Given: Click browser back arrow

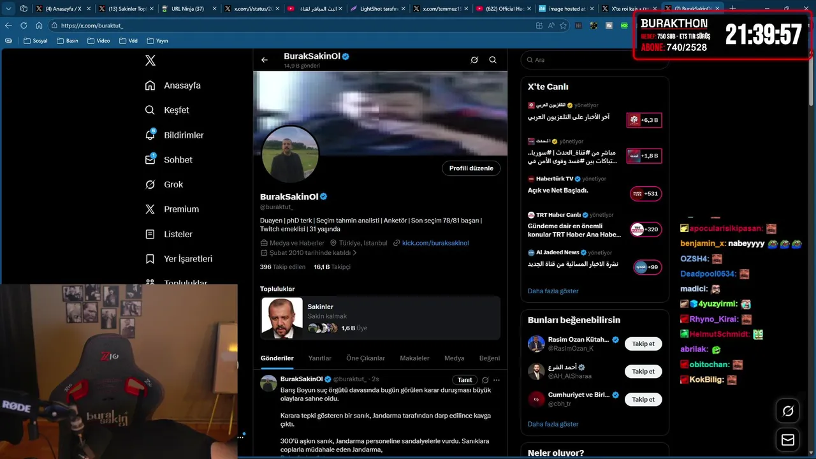Looking at the screenshot, I should [8, 25].
